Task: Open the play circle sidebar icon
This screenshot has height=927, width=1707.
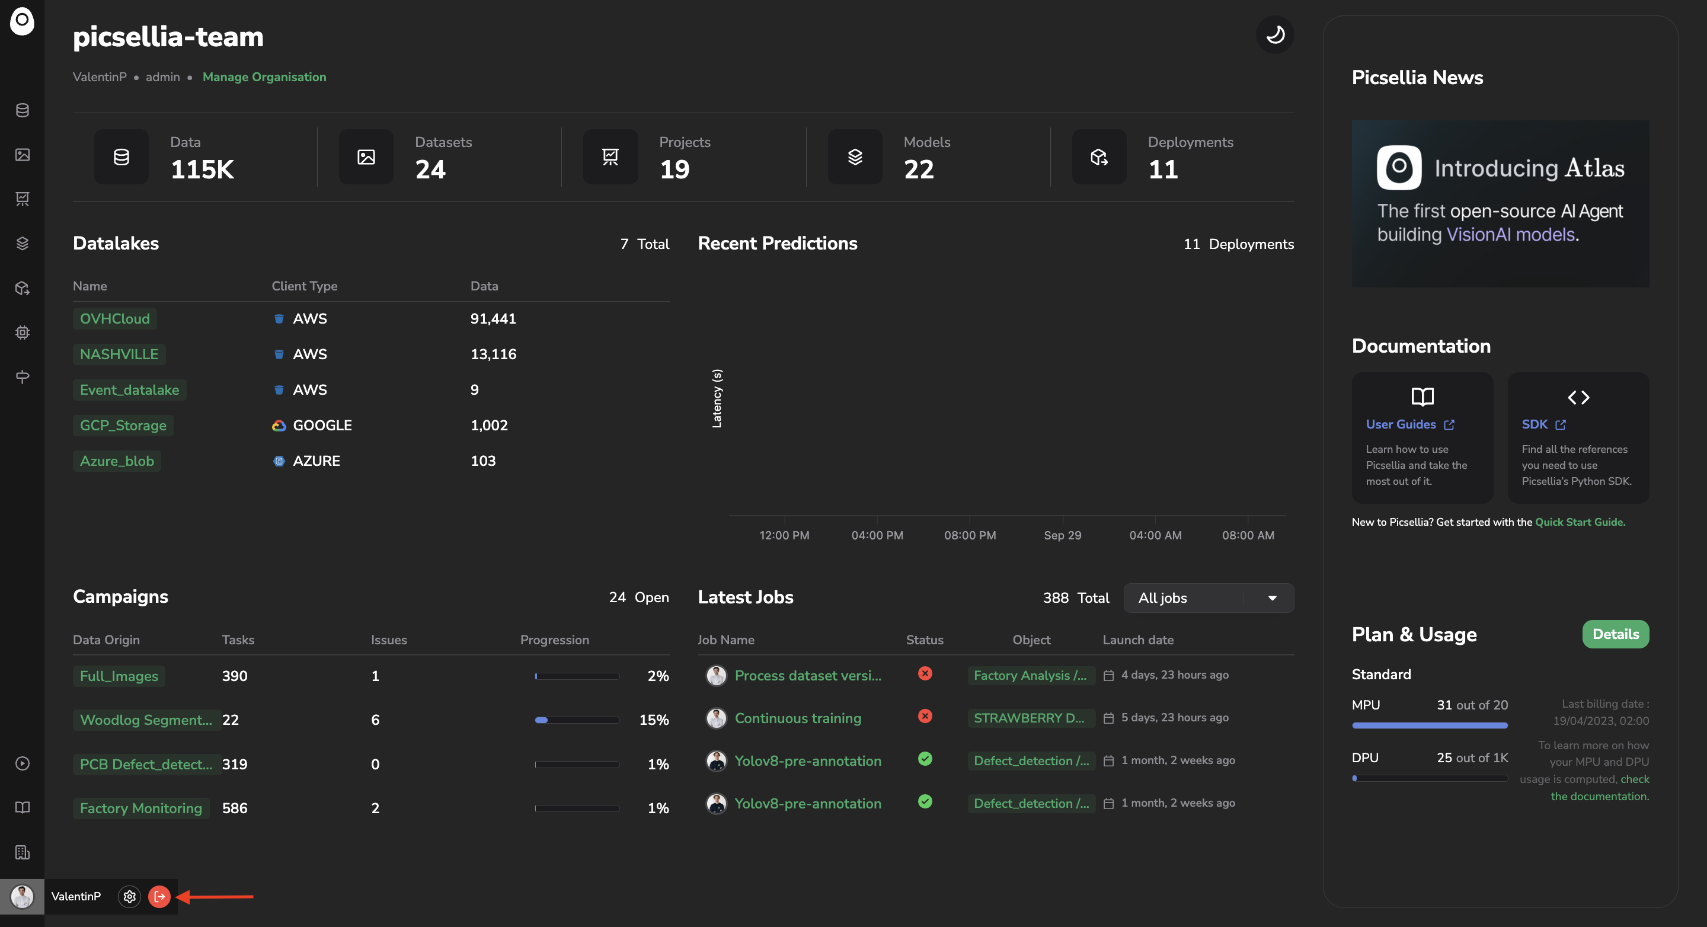Action: 23,763
